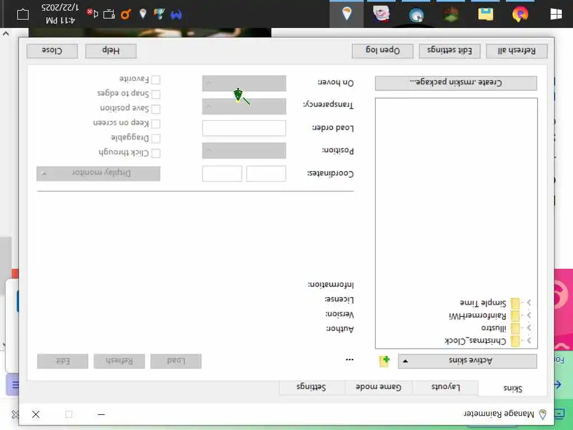Viewport: 573px width, 430px height.
Task: Click the three-dots button near Active skins
Action: (349, 360)
